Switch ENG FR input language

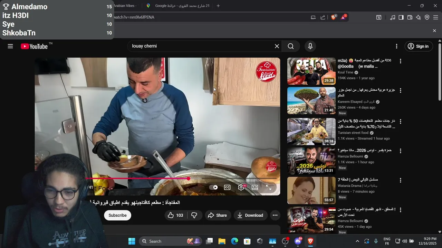(x=387, y=241)
